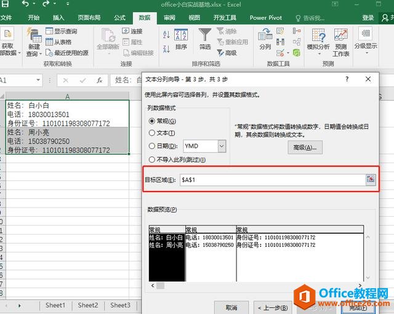The height and width of the screenshot is (314, 394).
Task: Open the Name Box dropdown
Action: [x=38, y=80]
